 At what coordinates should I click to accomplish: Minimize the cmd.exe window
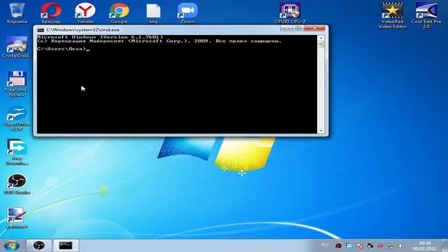click(286, 28)
